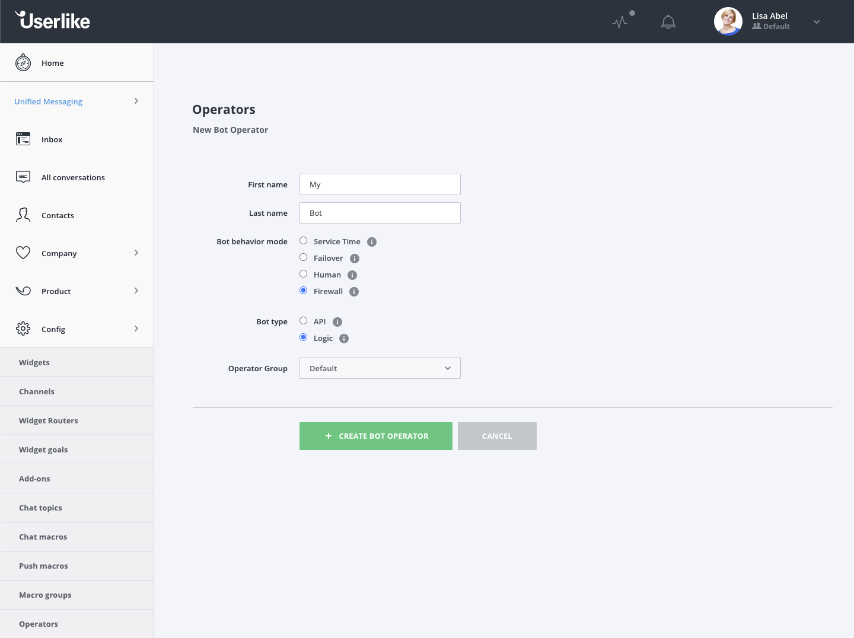Select the Failover behavior mode
Viewport: 854px width, 638px height.
pyautogui.click(x=304, y=257)
